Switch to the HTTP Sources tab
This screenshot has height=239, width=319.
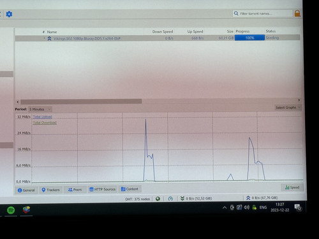(102, 189)
